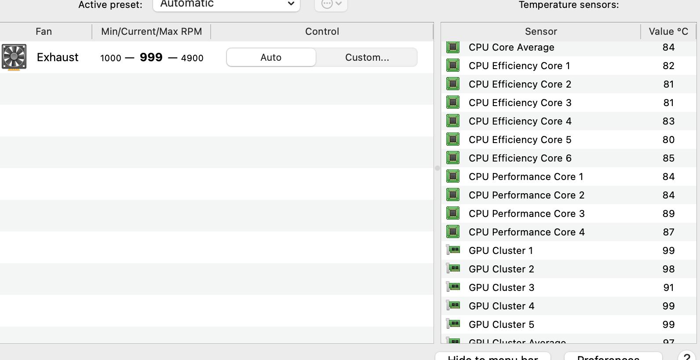Screen dimensions: 700x360
Task: Switch Exhaust fan control to Auto
Action: 271,57
